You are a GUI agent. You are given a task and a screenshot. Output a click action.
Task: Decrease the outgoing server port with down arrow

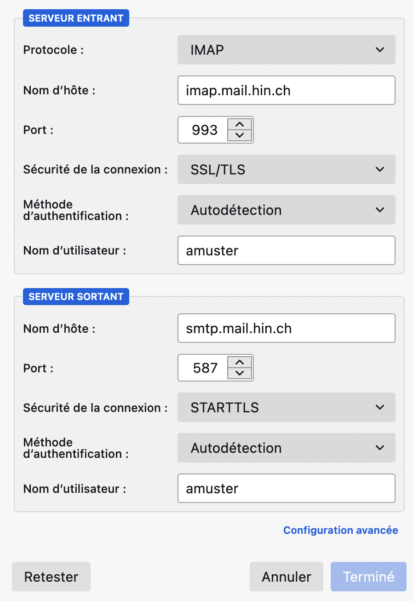pyautogui.click(x=239, y=373)
